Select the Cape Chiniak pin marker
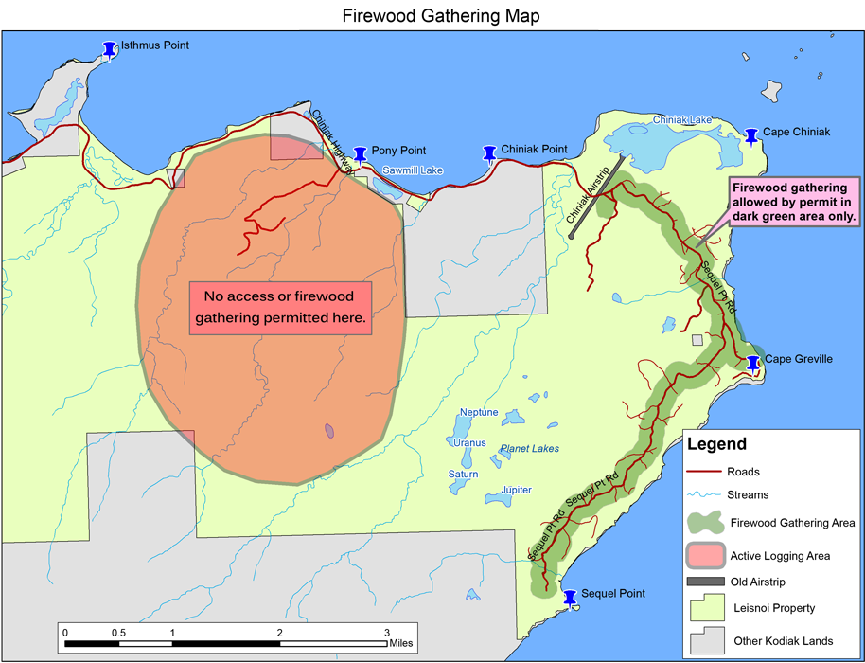The width and height of the screenshot is (865, 663). [751, 135]
